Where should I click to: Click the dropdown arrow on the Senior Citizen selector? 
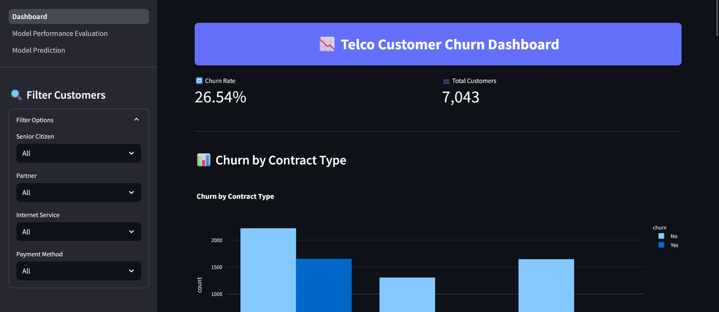point(131,153)
